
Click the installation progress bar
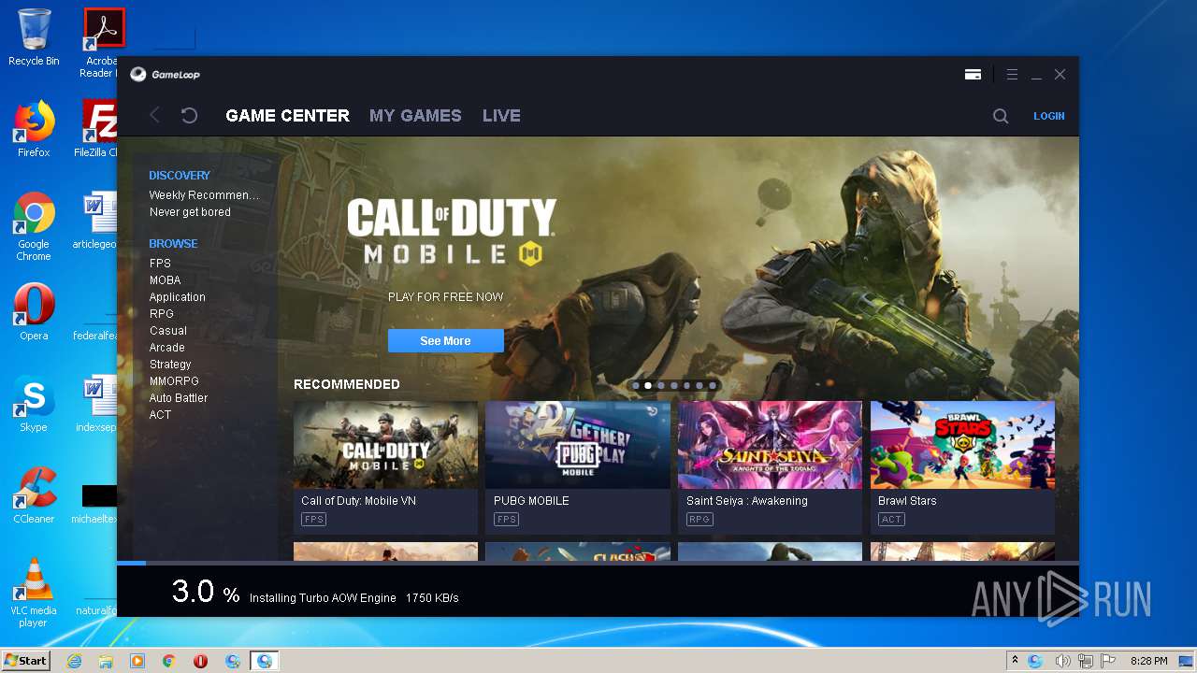click(x=598, y=563)
